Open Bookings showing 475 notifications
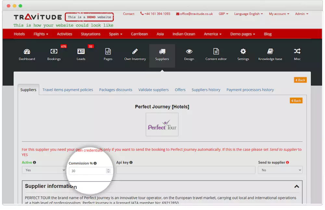The width and height of the screenshot is (325, 210). pyautogui.click(x=54, y=54)
